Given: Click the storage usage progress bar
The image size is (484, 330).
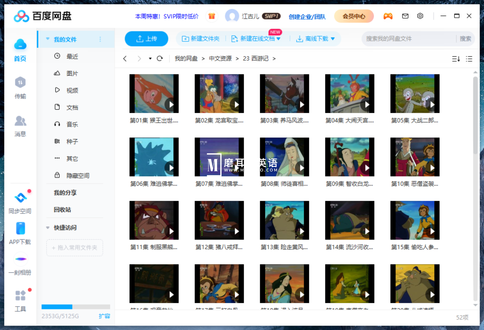Looking at the screenshot, I should pyautogui.click(x=76, y=307).
